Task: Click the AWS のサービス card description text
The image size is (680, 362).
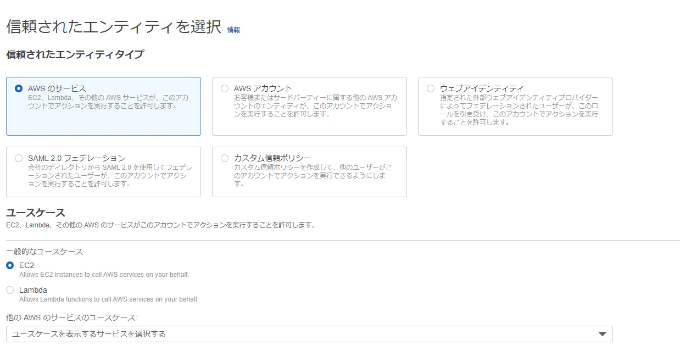Action: coord(108,102)
